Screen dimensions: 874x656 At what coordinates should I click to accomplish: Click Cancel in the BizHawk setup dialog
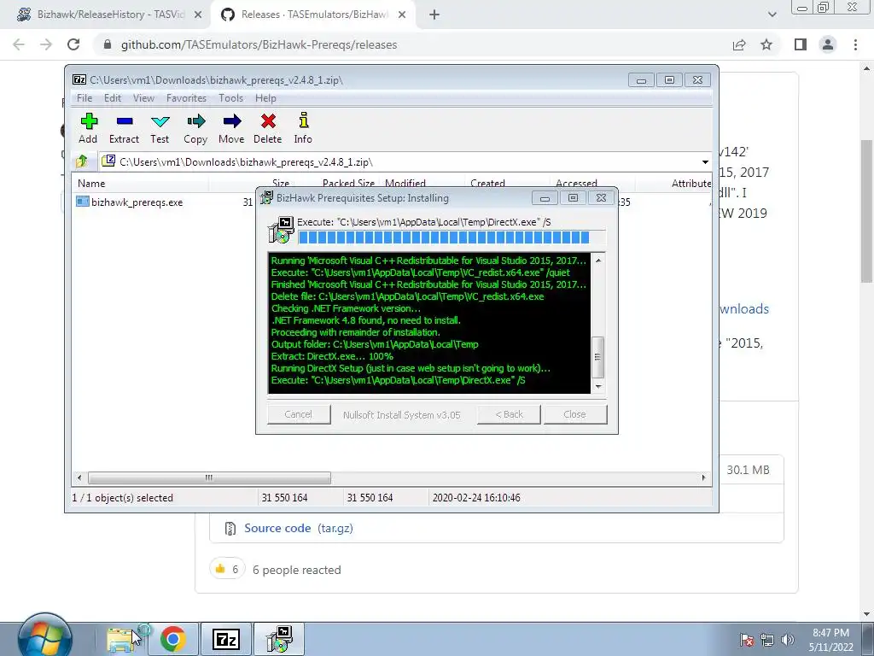(298, 414)
